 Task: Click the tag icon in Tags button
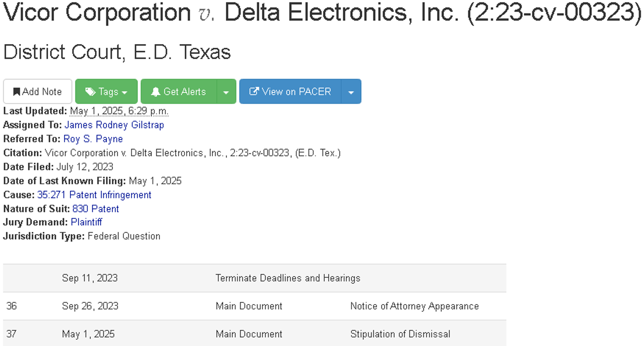click(90, 92)
